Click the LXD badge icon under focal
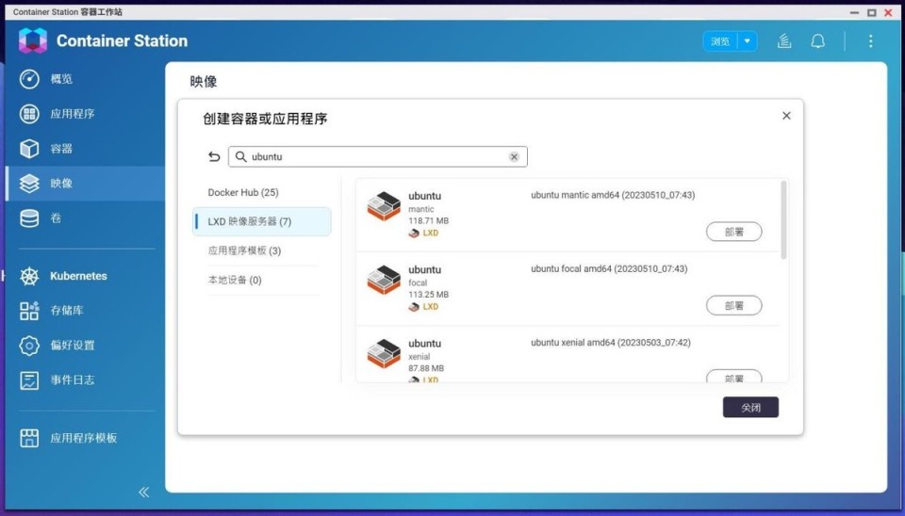This screenshot has height=516, width=905. 414,307
